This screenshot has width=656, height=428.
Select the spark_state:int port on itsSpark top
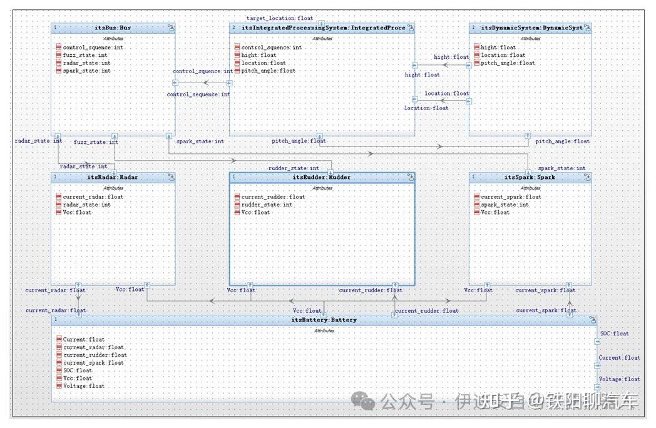528,172
